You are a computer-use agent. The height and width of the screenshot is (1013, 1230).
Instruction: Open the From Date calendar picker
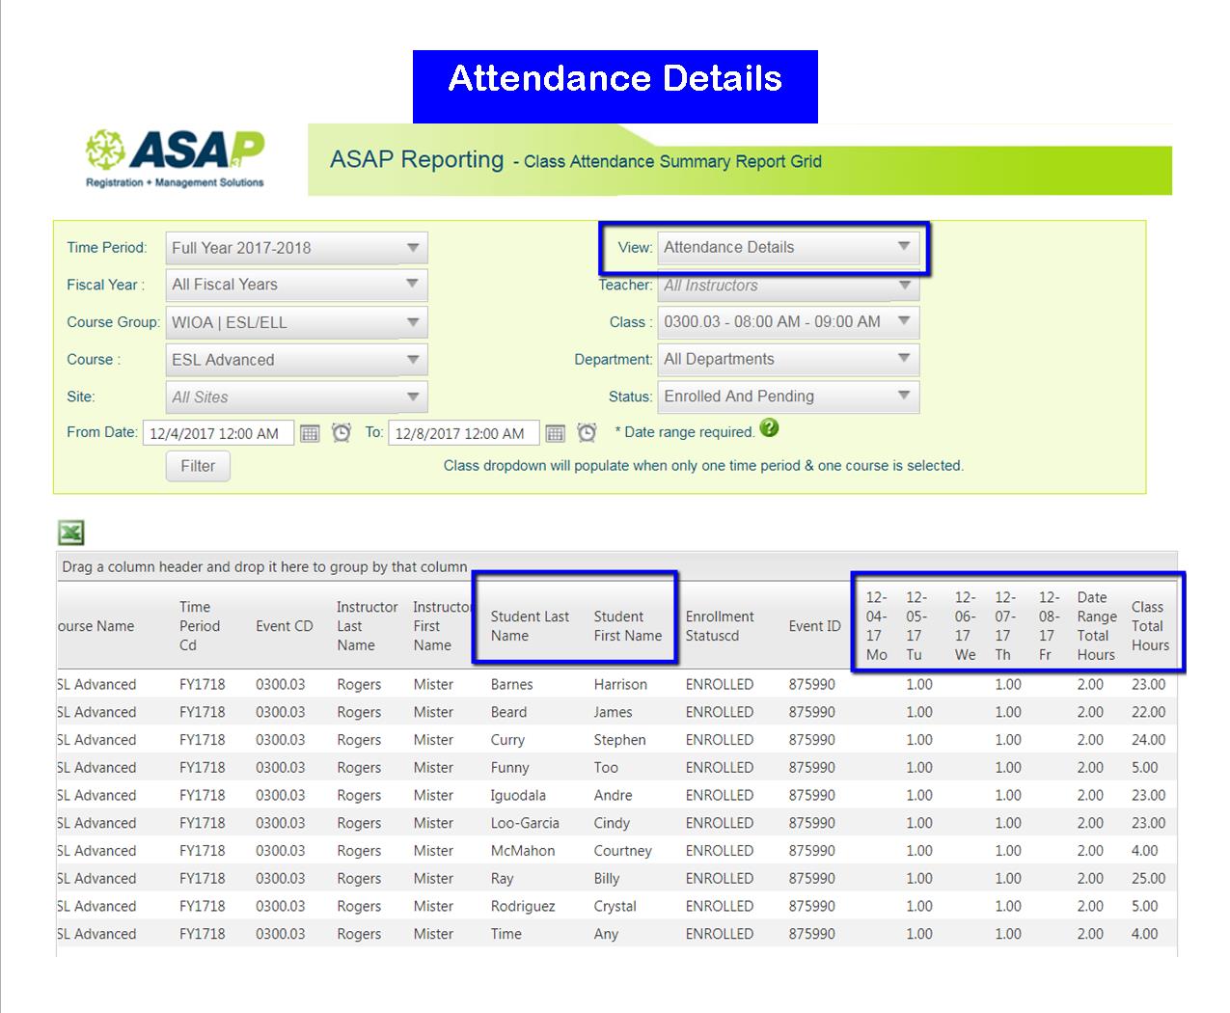click(x=310, y=433)
